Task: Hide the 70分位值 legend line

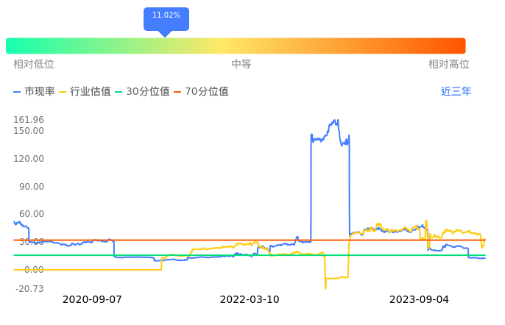Action: 201,92
